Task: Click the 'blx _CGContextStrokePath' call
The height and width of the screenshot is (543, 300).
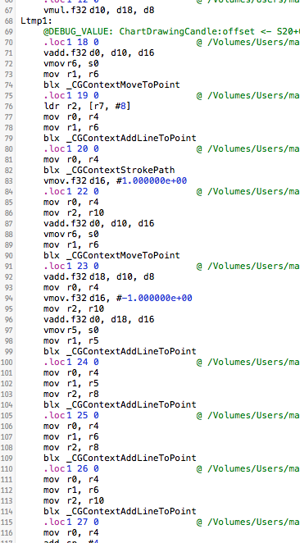Action: [x=109, y=171]
